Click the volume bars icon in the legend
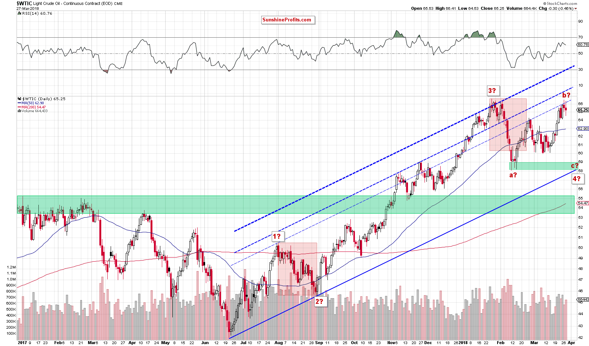This screenshot has width=589, height=346. 19,111
